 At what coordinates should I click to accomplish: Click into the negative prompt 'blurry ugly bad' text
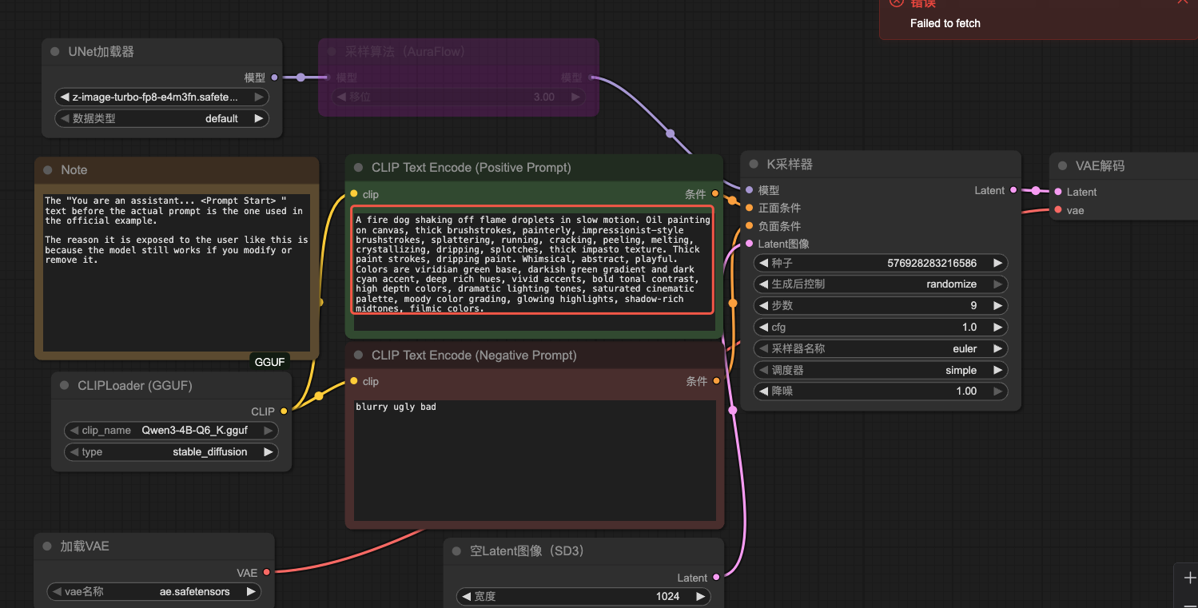click(x=396, y=407)
